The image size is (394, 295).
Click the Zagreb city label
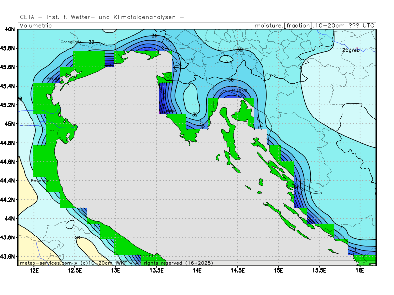coord(350,50)
